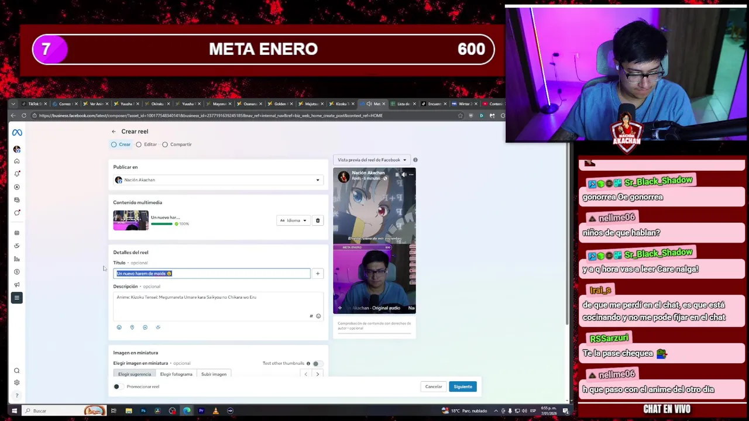Switch to the Elegir fotograma tab
This screenshot has height=421, width=749.
[176, 374]
